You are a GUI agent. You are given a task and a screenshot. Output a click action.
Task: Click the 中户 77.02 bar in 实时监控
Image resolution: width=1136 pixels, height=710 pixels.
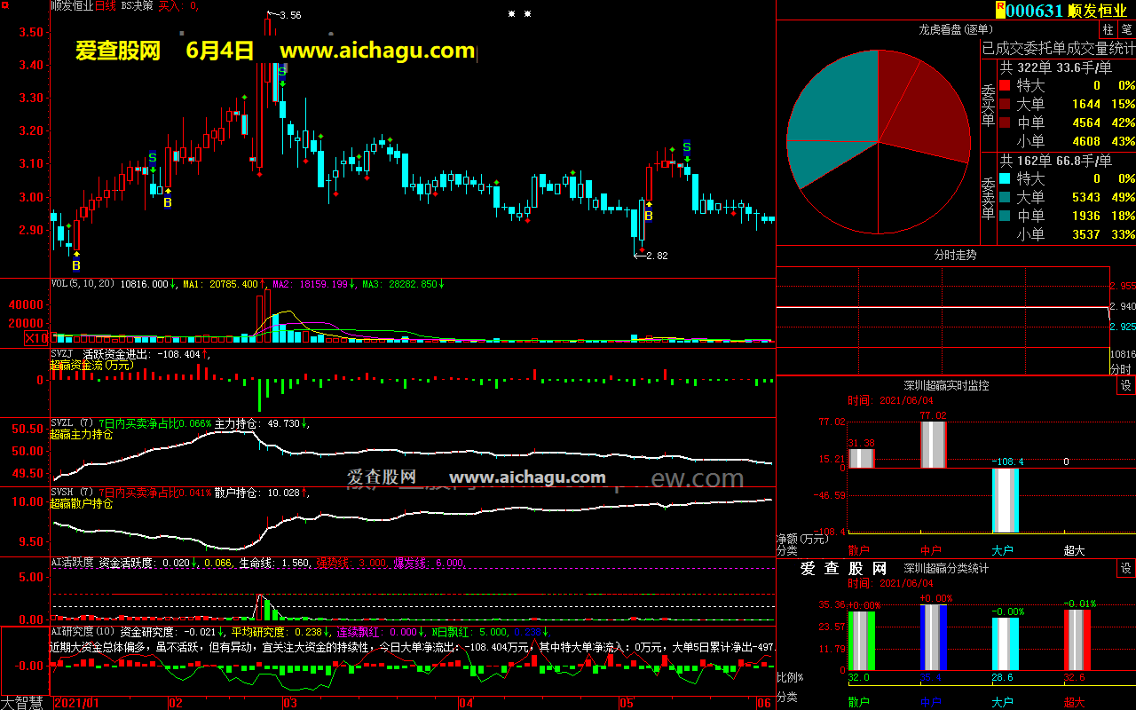[x=934, y=445]
